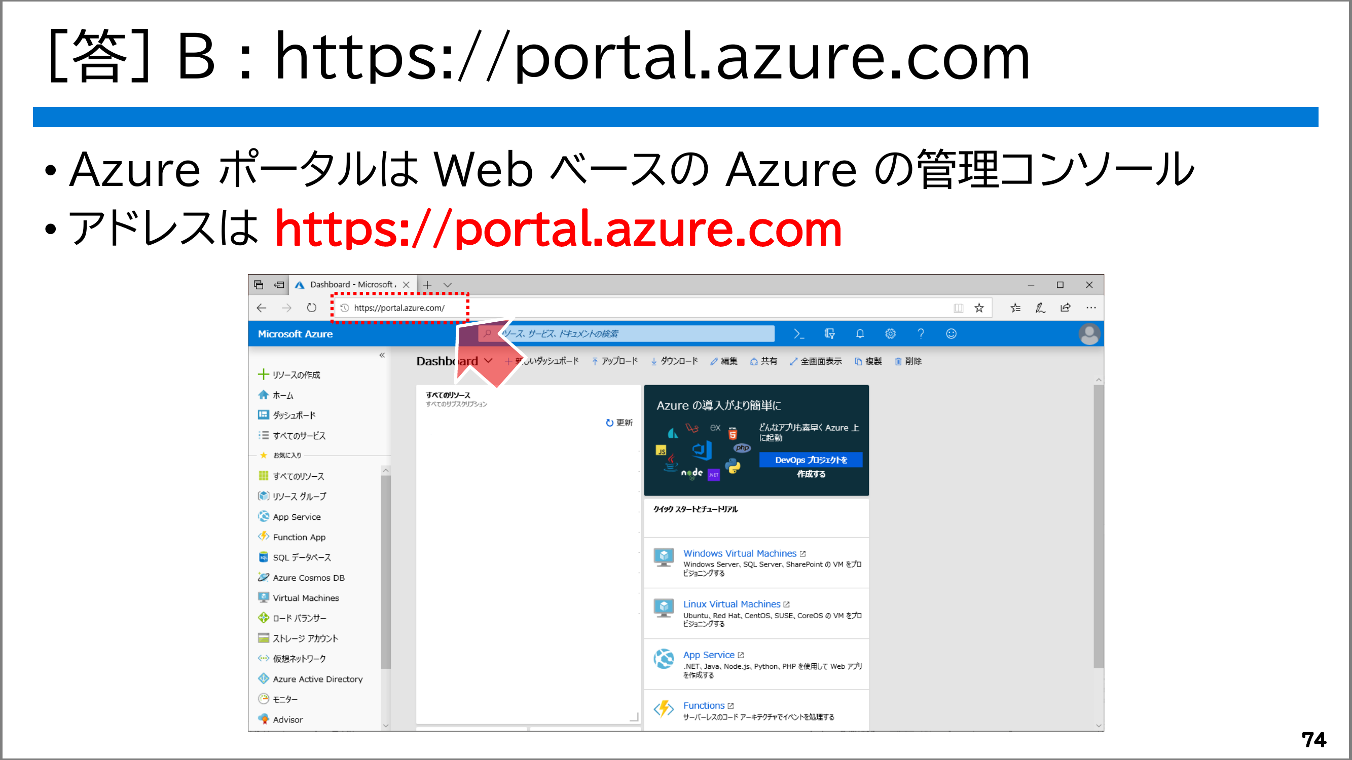Collapse the left sidebar with double chevron

(x=382, y=356)
